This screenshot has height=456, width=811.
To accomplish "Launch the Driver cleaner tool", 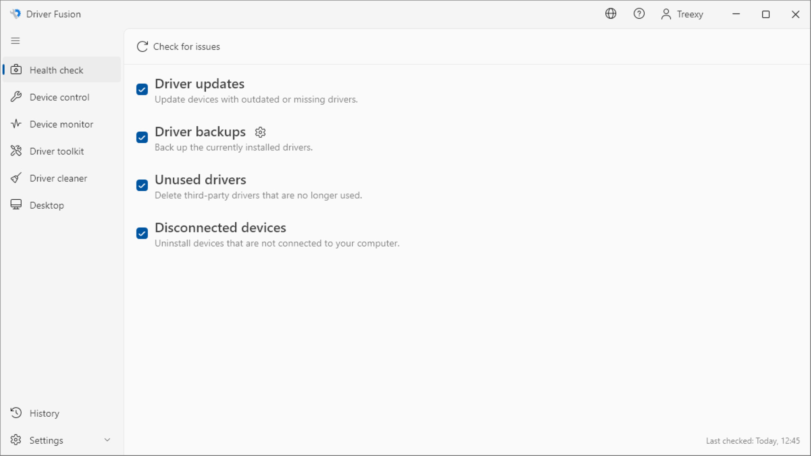I will (59, 178).
